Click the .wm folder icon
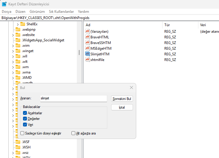Image resolution: width=219 pixels, height=158 pixels. [x=18, y=67]
